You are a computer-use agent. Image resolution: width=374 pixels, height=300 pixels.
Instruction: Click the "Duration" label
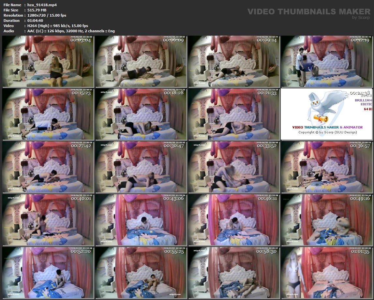point(11,21)
